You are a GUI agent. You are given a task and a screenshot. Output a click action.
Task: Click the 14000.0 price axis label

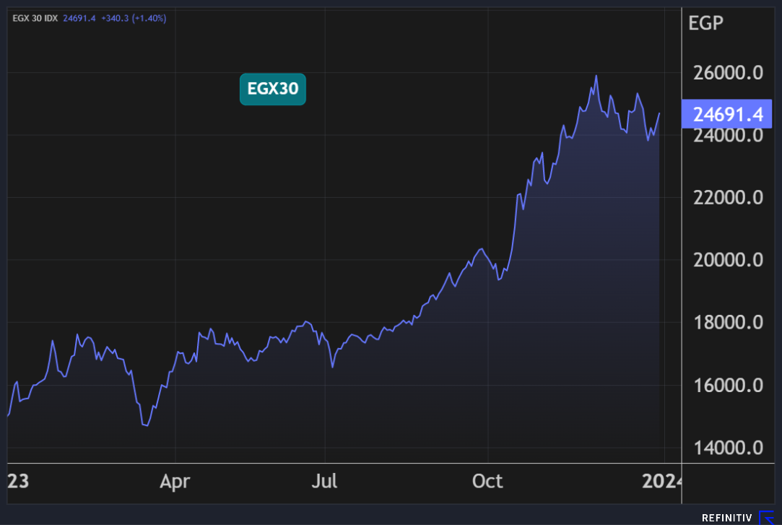727,448
